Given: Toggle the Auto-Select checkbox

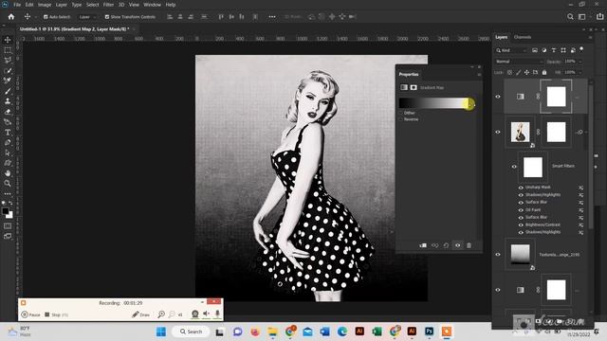Looking at the screenshot, I should click(46, 17).
